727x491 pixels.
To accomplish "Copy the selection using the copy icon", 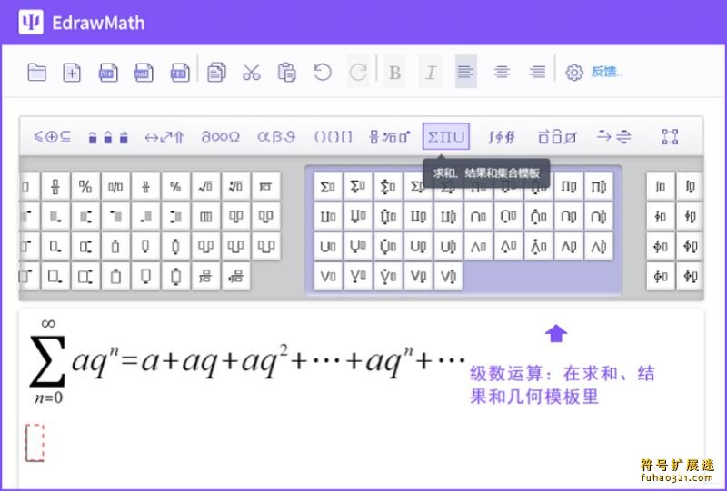I will click(216, 73).
